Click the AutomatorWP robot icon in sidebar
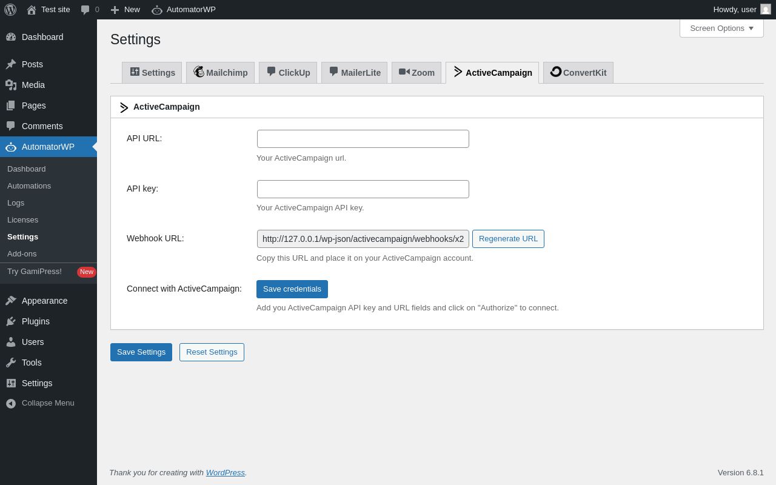 [11, 147]
